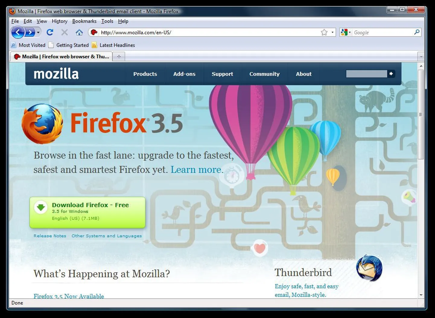Maximize the Firefox window
Viewport: 435px width, 318px height.
(402, 10)
